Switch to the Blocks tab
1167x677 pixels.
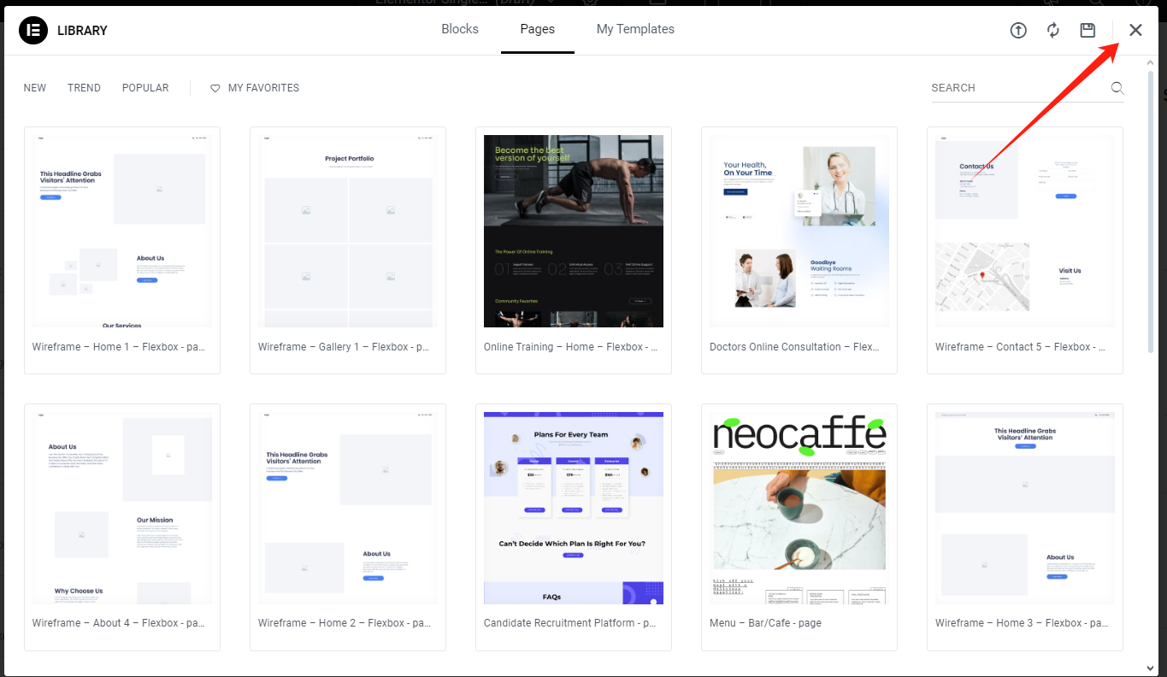(459, 28)
